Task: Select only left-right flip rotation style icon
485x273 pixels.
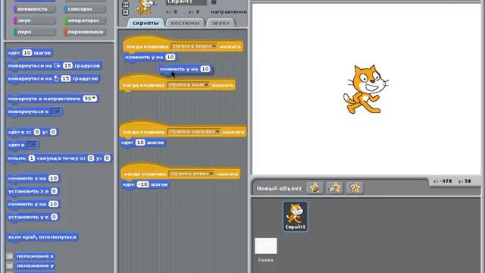Action: click(x=125, y=5)
